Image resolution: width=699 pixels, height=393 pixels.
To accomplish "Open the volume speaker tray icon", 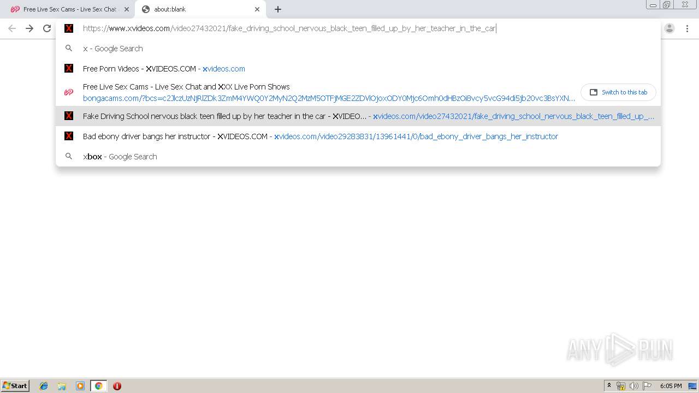I will [x=634, y=386].
